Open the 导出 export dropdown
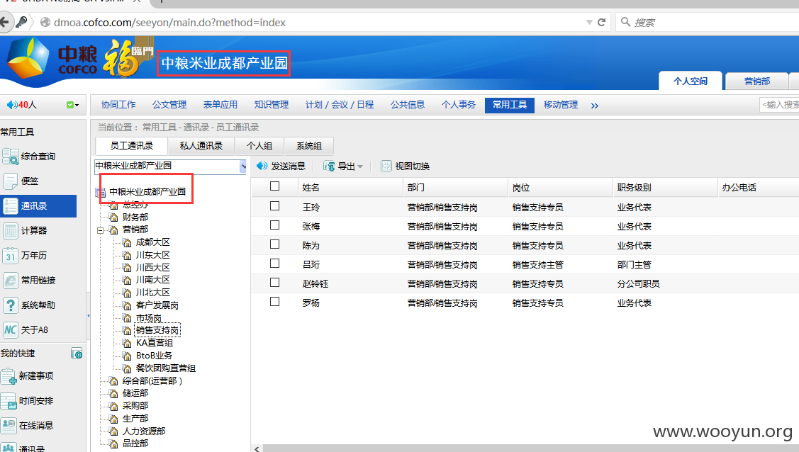 tap(343, 166)
